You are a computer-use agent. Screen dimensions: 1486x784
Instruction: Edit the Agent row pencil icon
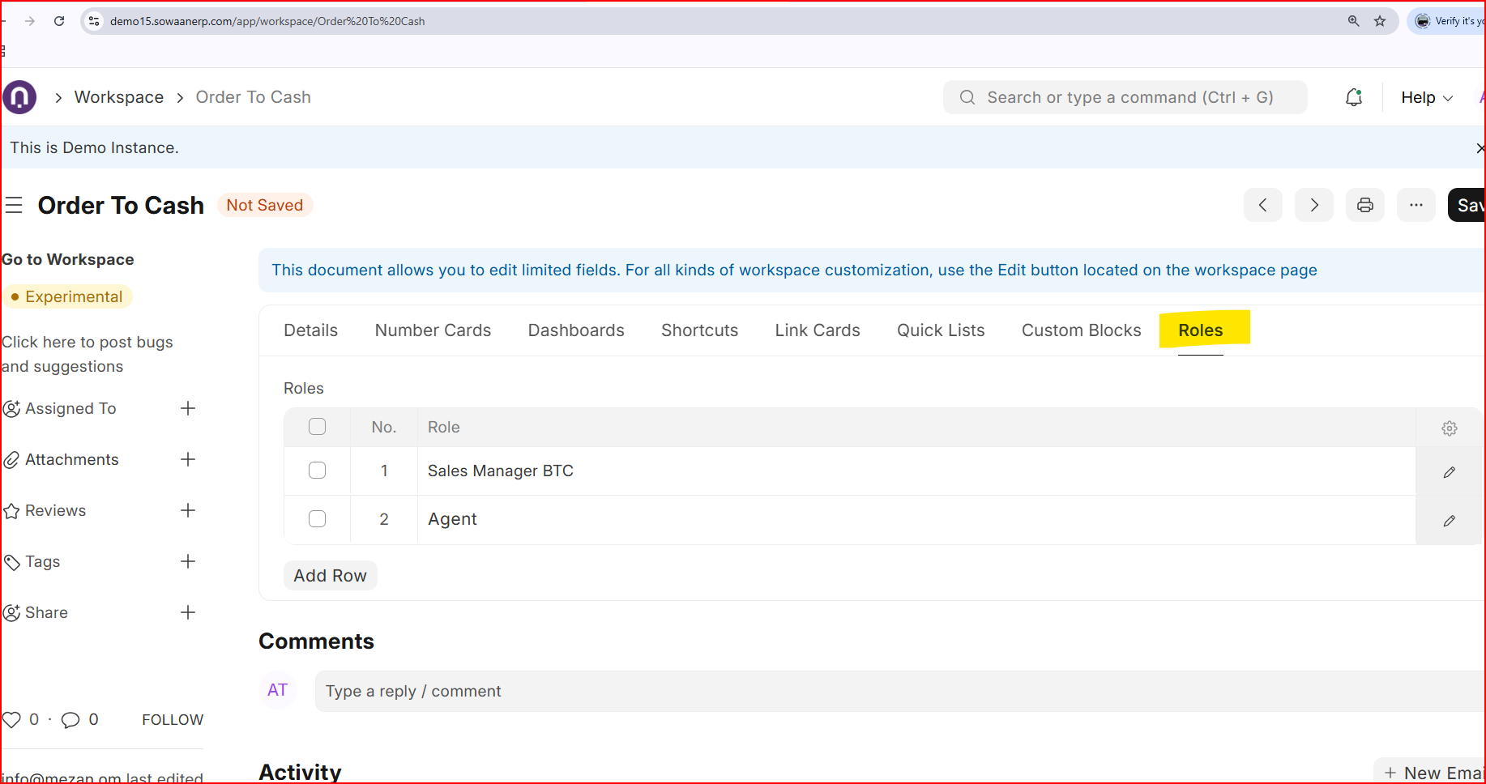point(1449,521)
